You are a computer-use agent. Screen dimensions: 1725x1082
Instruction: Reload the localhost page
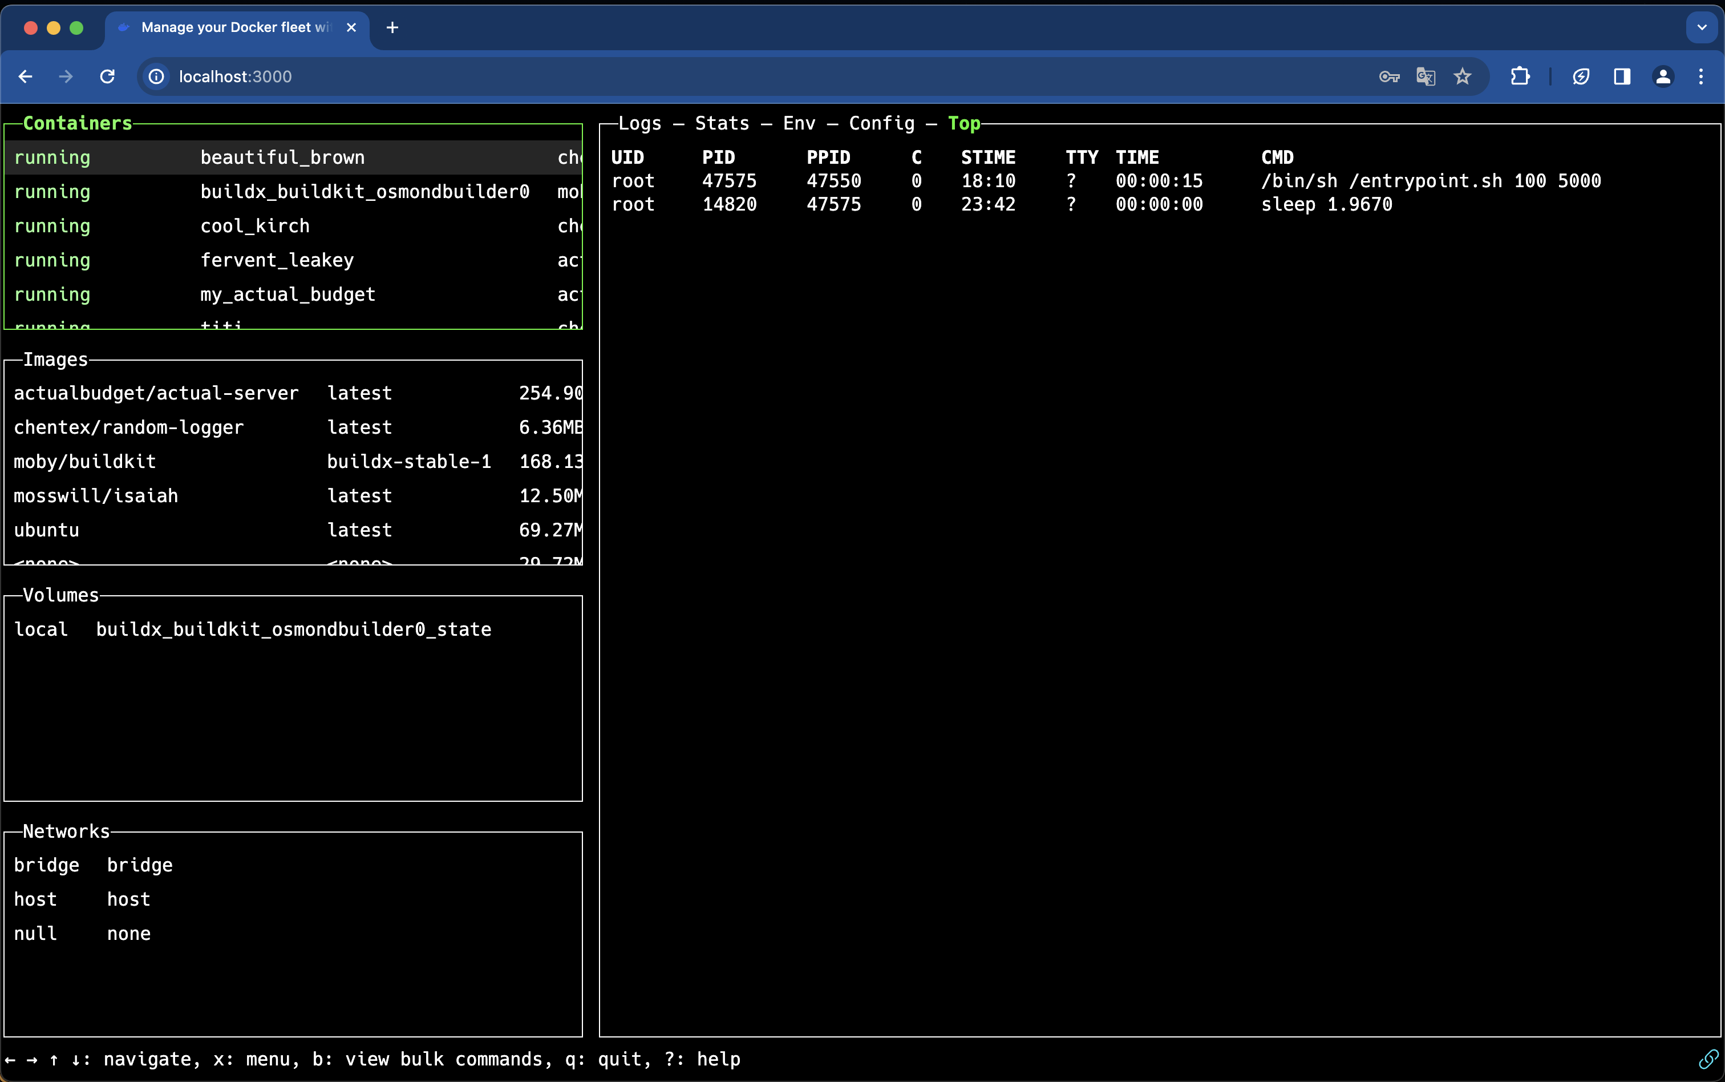coord(107,76)
